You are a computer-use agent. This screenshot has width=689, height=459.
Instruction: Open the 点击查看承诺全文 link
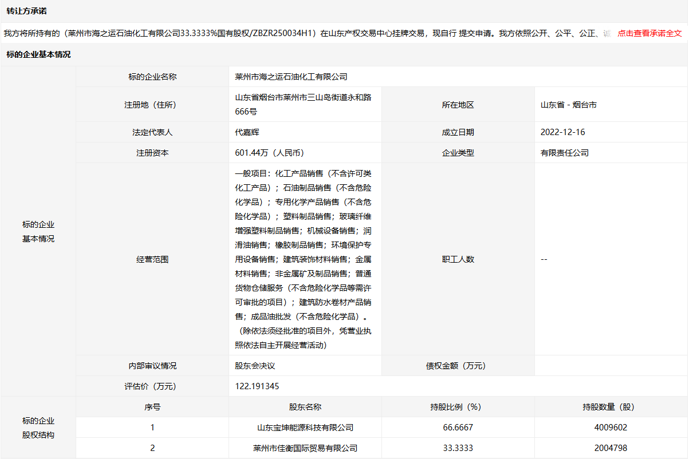[x=649, y=34]
